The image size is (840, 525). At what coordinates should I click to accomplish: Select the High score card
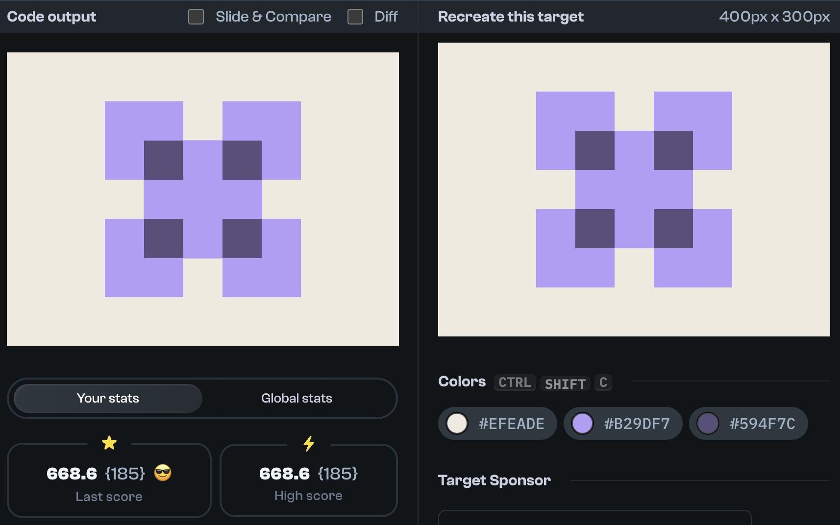[309, 480]
